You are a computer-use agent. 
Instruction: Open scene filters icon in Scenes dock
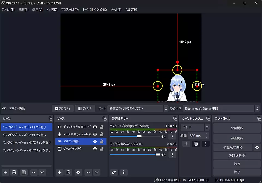tap(24, 172)
